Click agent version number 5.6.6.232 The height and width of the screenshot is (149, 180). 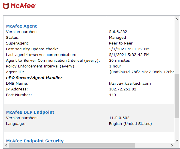[118, 32]
